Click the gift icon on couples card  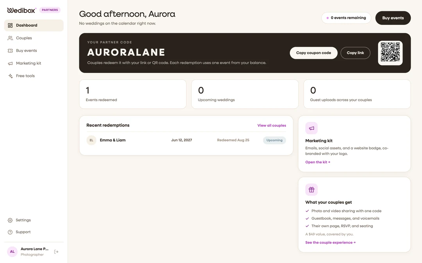[311, 190]
